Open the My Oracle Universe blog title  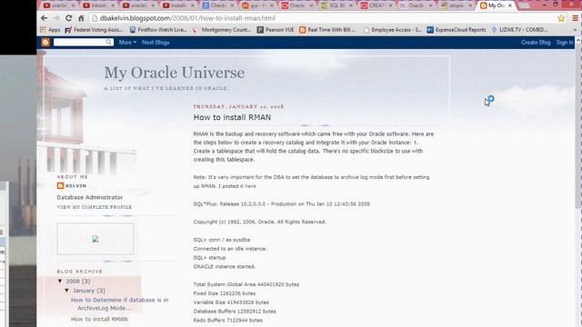(175, 73)
